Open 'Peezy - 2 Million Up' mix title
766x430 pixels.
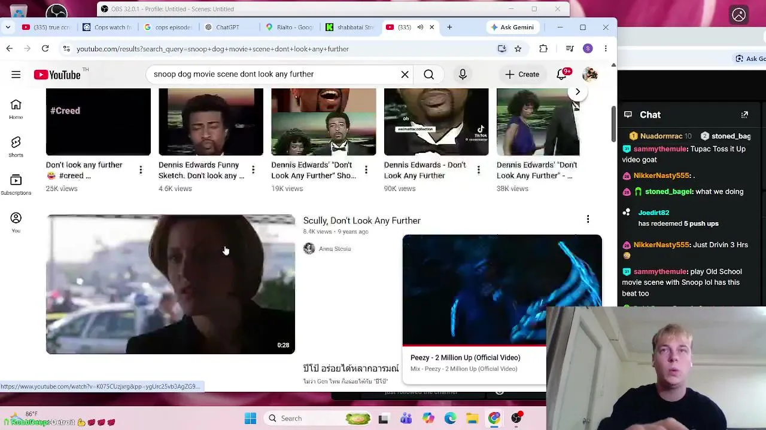click(466, 358)
